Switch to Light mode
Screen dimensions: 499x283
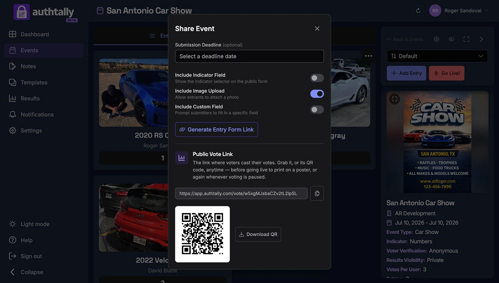click(44, 224)
